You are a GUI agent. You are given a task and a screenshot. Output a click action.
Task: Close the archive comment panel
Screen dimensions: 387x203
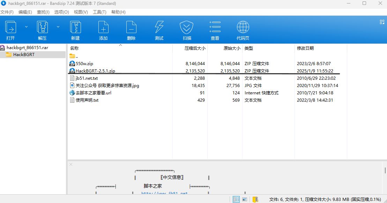pyautogui.click(x=71, y=164)
